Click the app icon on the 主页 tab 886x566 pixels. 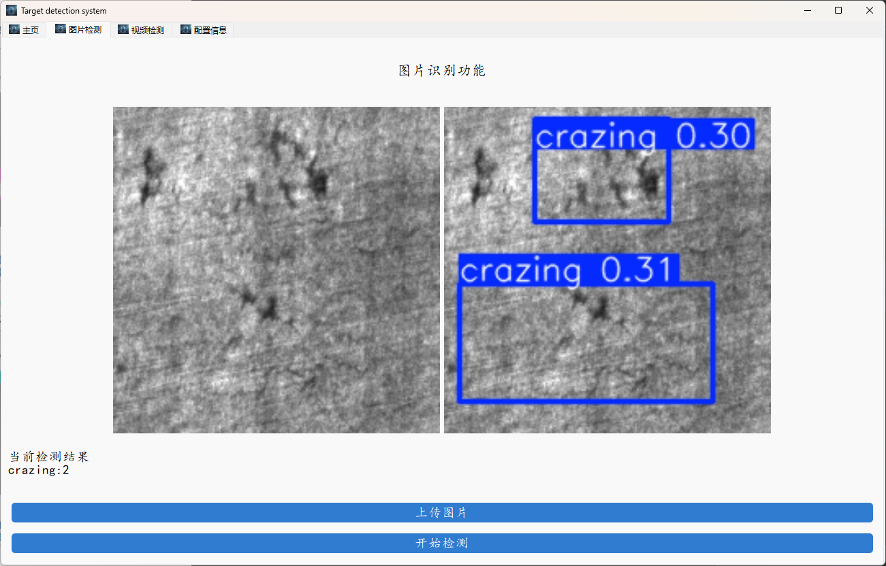14,29
